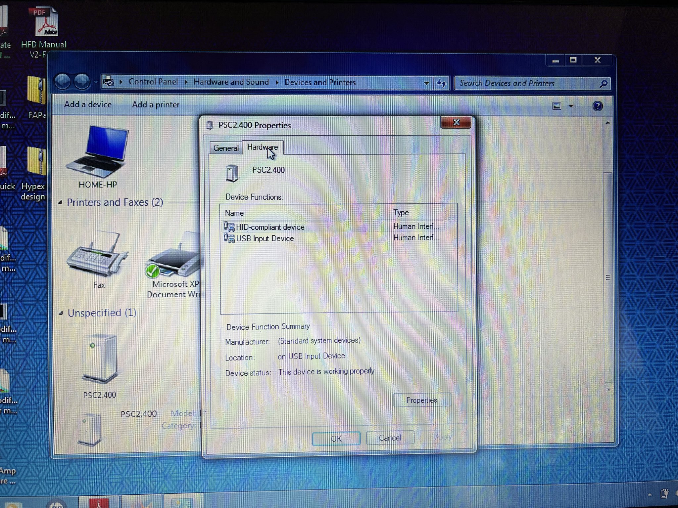The image size is (678, 508).
Task: Open the HFD Manual PDF desktop icon
Action: [x=46, y=21]
